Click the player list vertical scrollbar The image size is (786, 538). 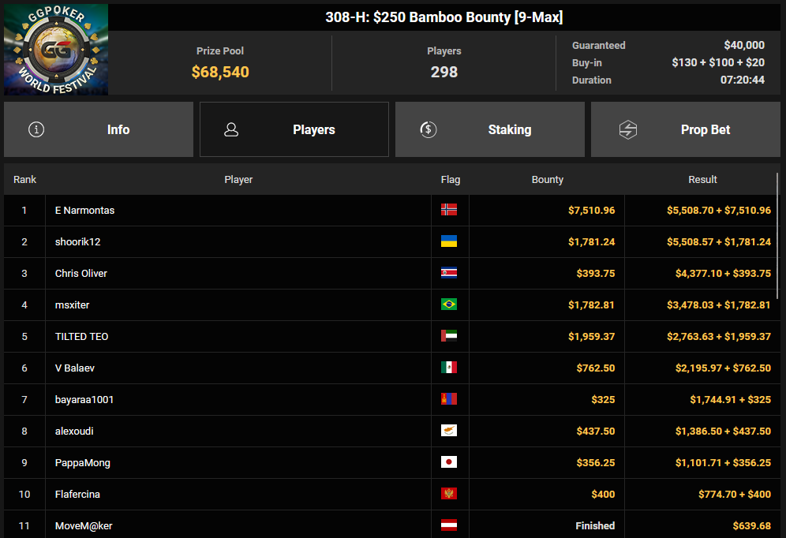[x=777, y=235]
